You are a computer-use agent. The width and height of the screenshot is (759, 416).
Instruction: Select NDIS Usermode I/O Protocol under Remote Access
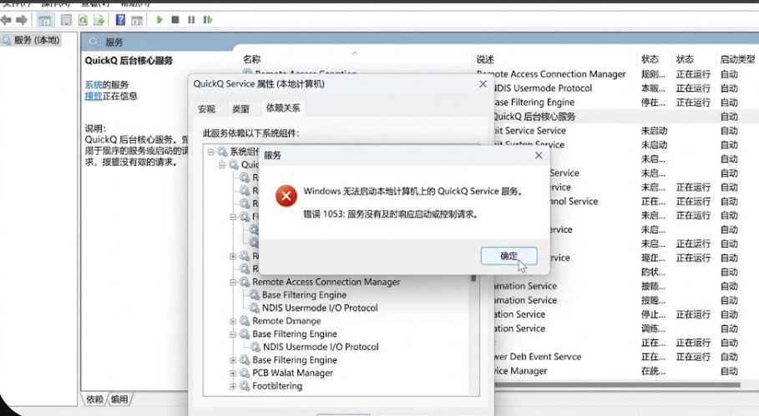[x=320, y=308]
